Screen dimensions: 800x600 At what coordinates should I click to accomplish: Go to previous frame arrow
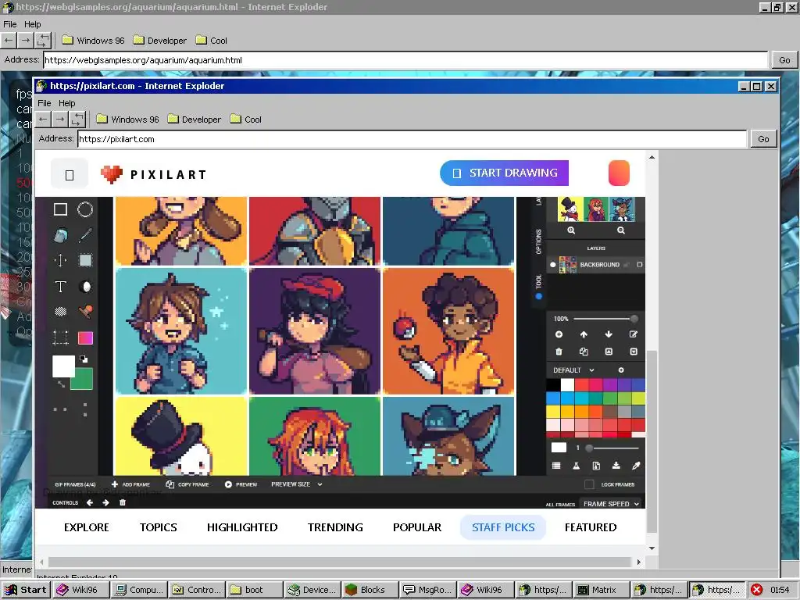(90, 502)
